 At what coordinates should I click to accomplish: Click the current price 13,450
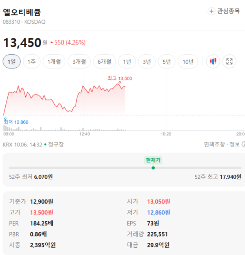click(x=22, y=42)
